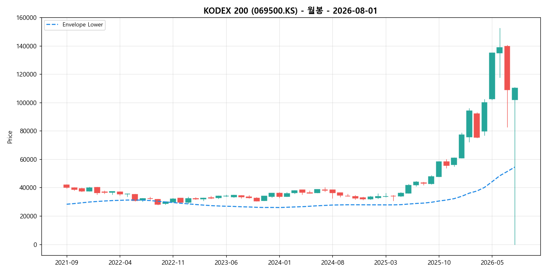Screen dimensions: 547x273
Task: Click the 2023-06 x-axis label
Action: click(226, 262)
